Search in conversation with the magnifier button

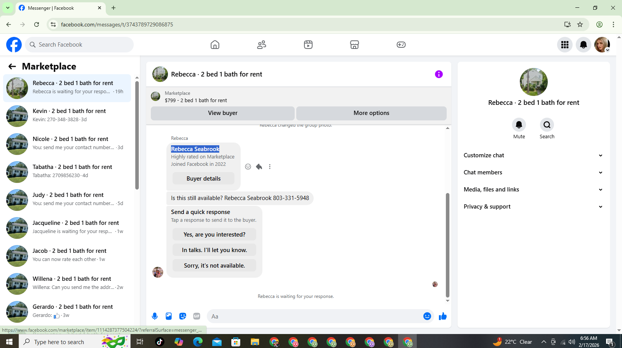[547, 125]
